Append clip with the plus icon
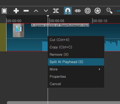 [x=16, y=11]
